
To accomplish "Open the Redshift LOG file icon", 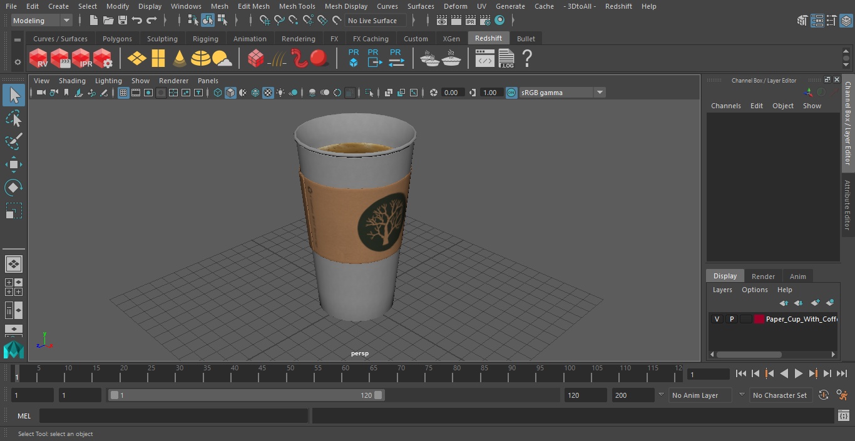I will click(506, 59).
